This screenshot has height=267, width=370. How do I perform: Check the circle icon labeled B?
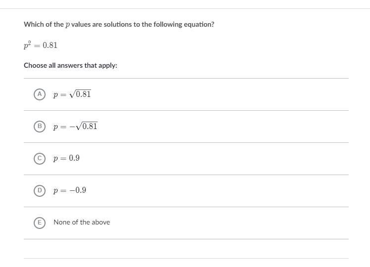pyautogui.click(x=40, y=126)
